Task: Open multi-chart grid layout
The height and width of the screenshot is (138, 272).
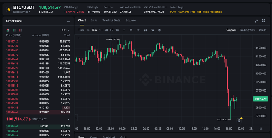Action: point(263,21)
